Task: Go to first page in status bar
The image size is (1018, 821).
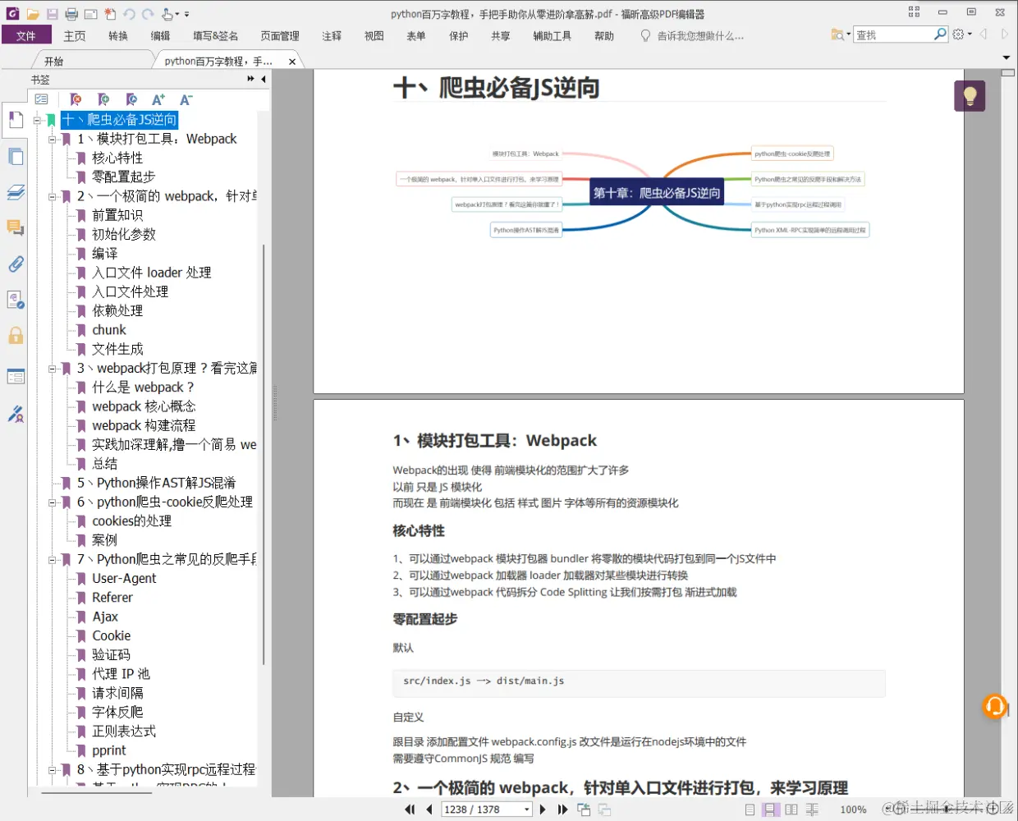Action: pos(410,810)
